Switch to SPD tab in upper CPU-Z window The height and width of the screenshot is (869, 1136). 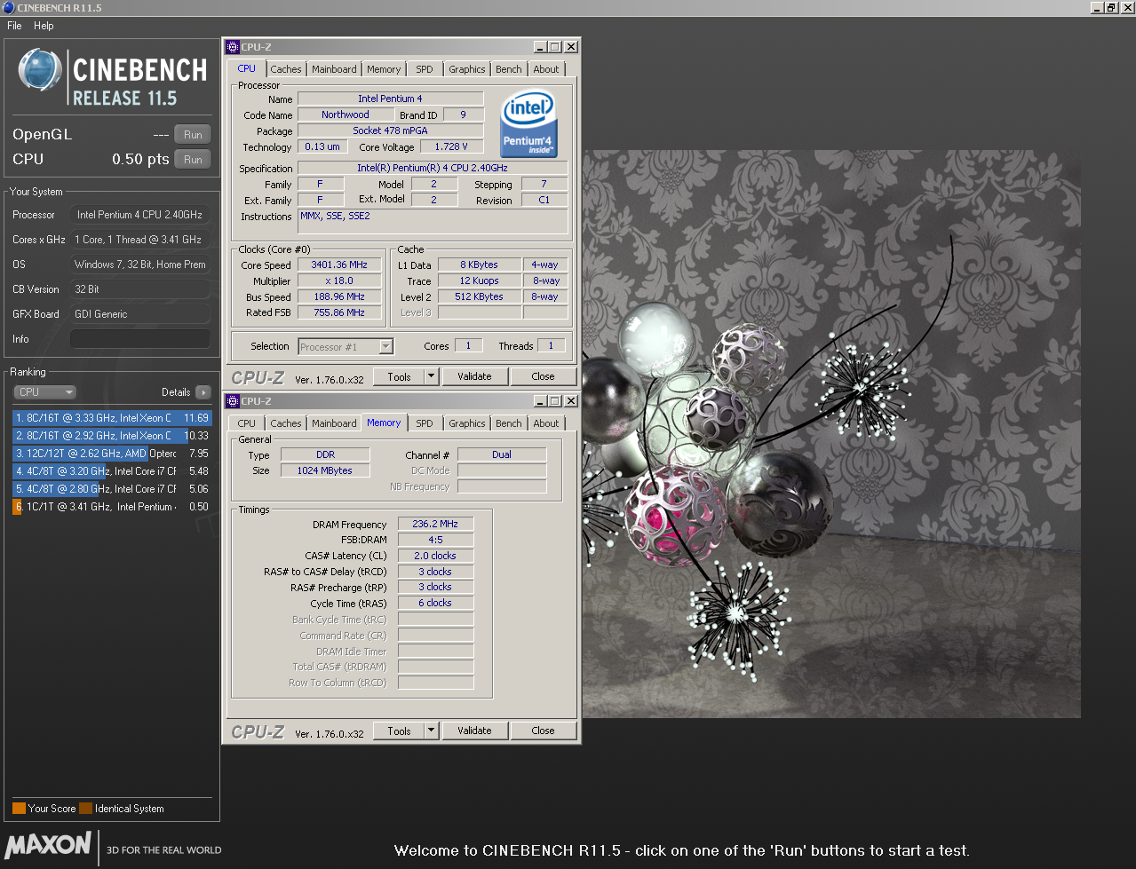[425, 69]
